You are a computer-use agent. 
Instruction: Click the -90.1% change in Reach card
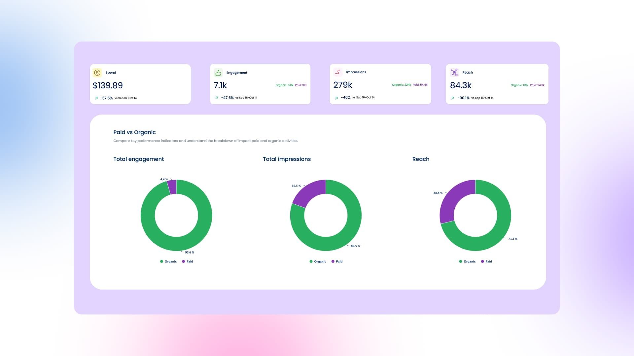pos(463,98)
